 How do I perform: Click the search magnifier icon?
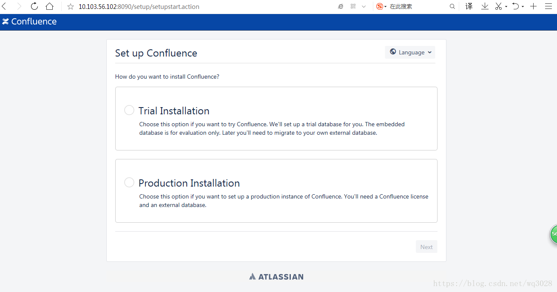(x=452, y=6)
